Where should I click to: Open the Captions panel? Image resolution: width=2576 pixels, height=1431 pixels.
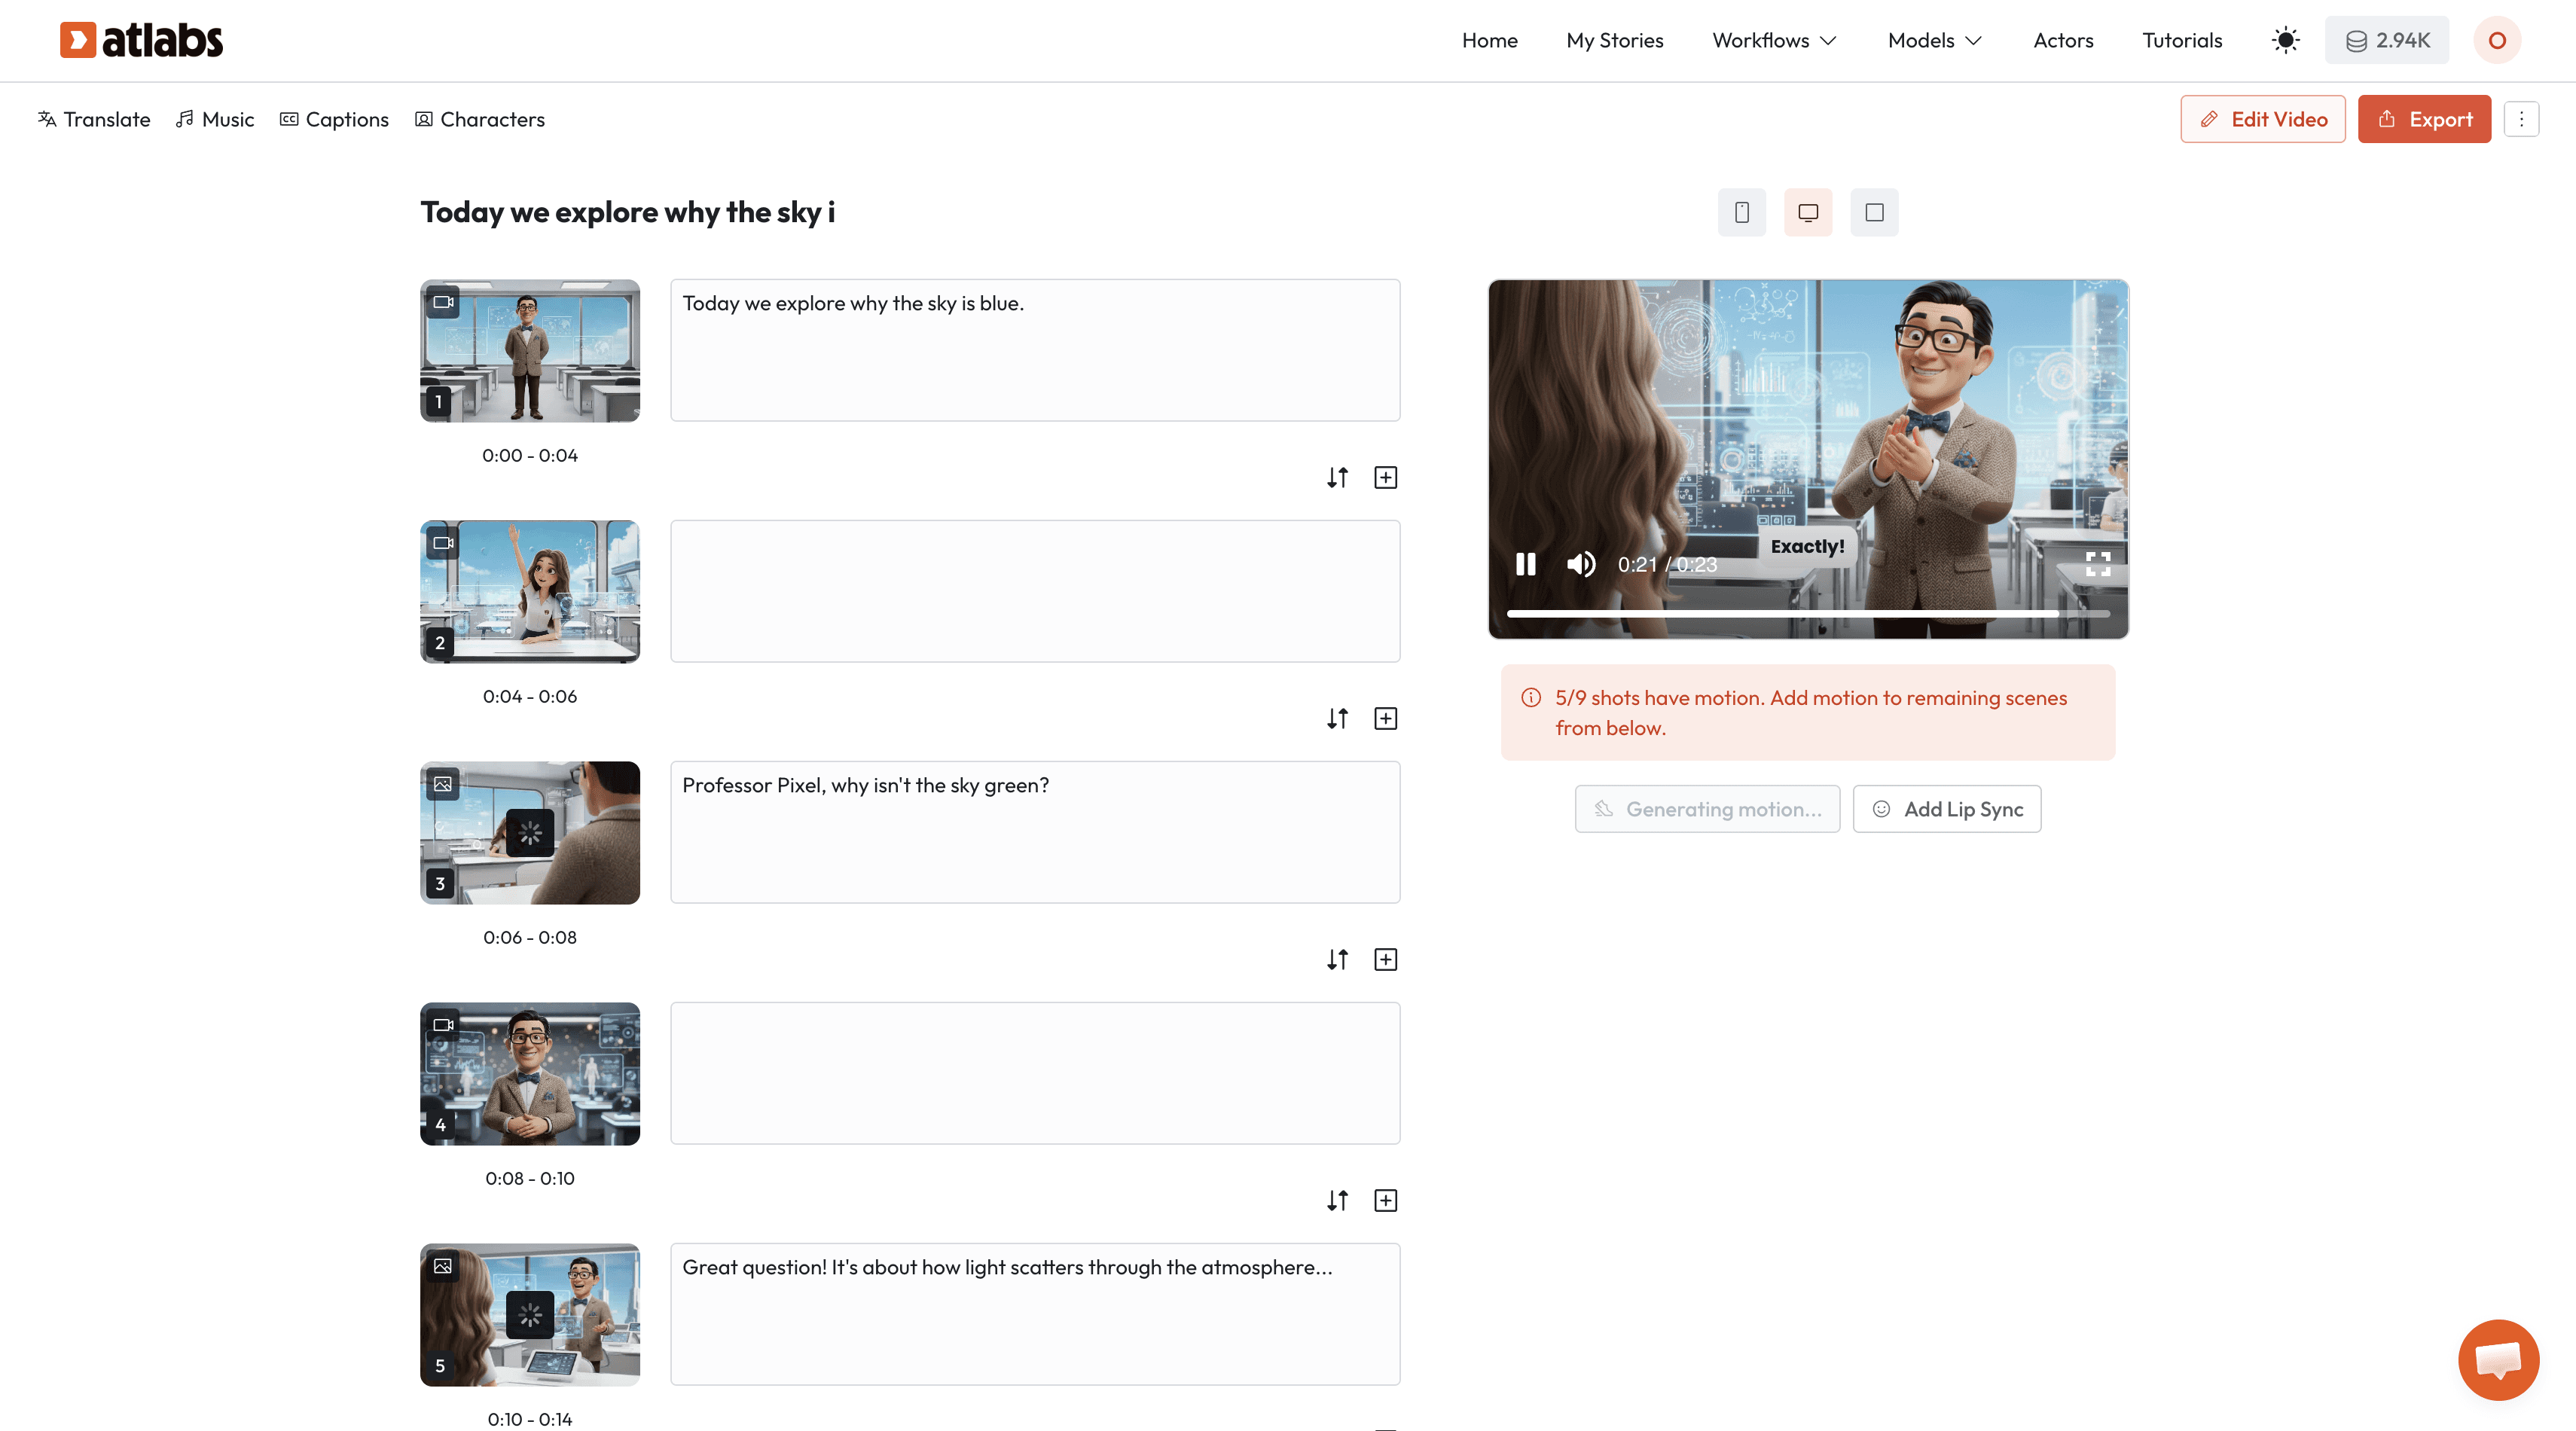pos(334,119)
